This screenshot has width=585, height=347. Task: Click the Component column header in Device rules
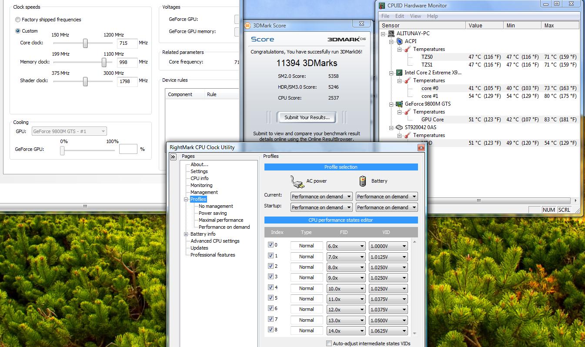point(184,94)
